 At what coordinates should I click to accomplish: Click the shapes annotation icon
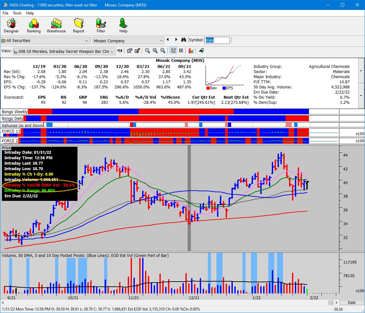point(201,51)
